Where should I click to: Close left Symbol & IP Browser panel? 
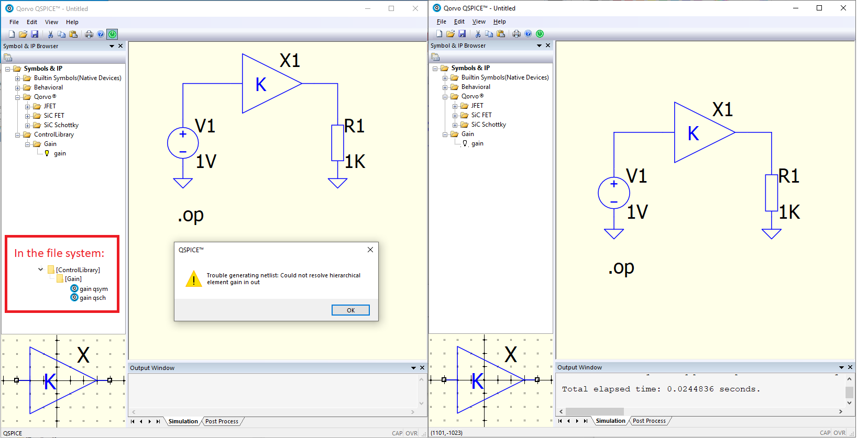pyautogui.click(x=120, y=46)
